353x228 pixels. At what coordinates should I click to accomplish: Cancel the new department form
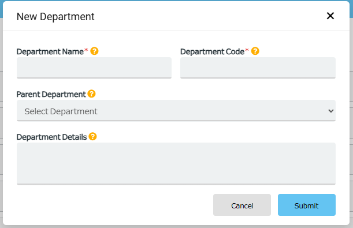(242, 205)
